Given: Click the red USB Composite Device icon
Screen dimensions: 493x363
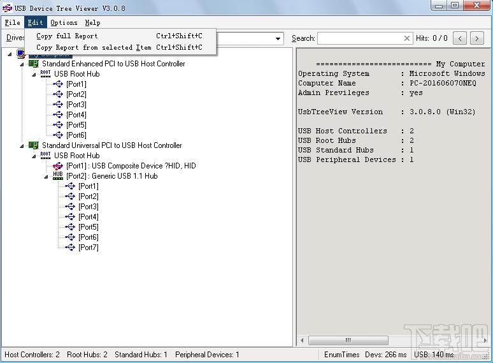Looking at the screenshot, I should tap(58, 166).
